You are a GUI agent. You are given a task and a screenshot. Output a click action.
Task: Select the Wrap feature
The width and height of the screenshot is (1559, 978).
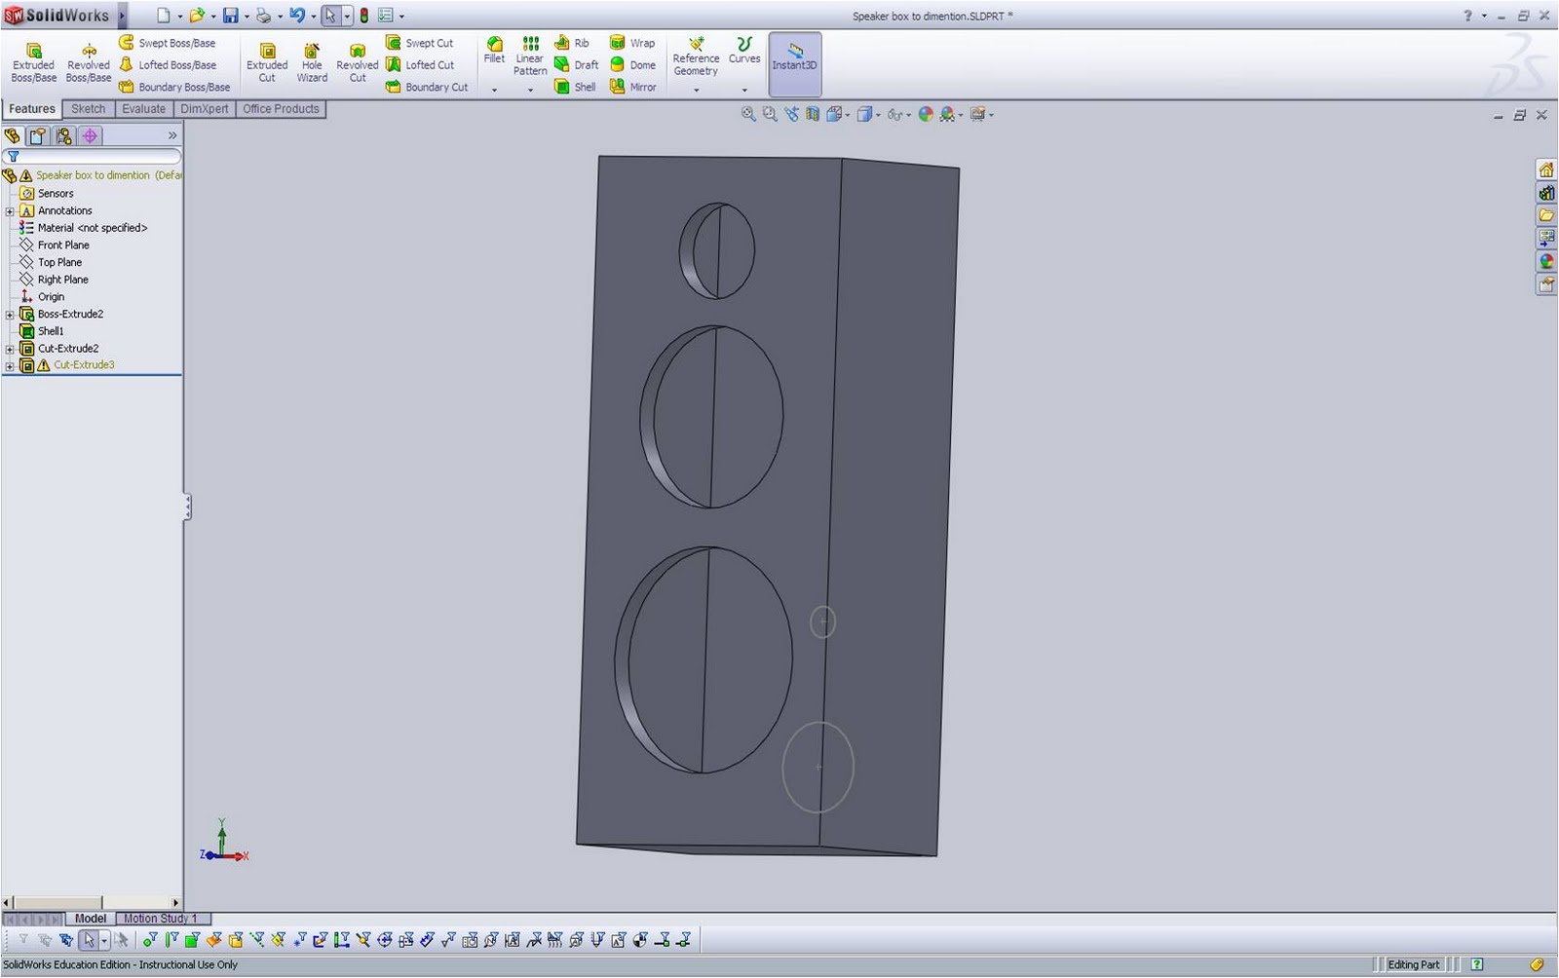[632, 43]
